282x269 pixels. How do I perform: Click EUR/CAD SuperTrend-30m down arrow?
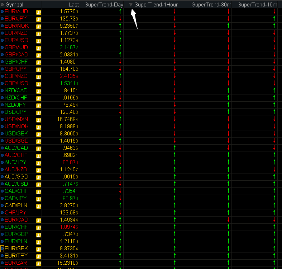[228, 220]
